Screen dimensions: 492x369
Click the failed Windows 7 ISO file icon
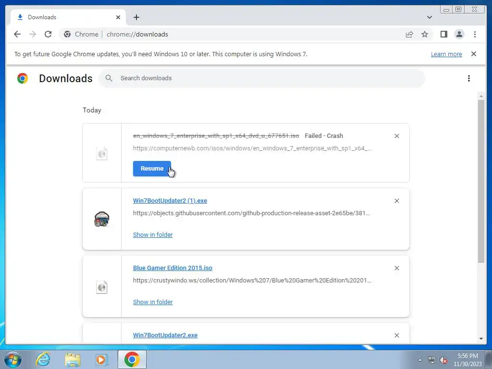pyautogui.click(x=102, y=153)
